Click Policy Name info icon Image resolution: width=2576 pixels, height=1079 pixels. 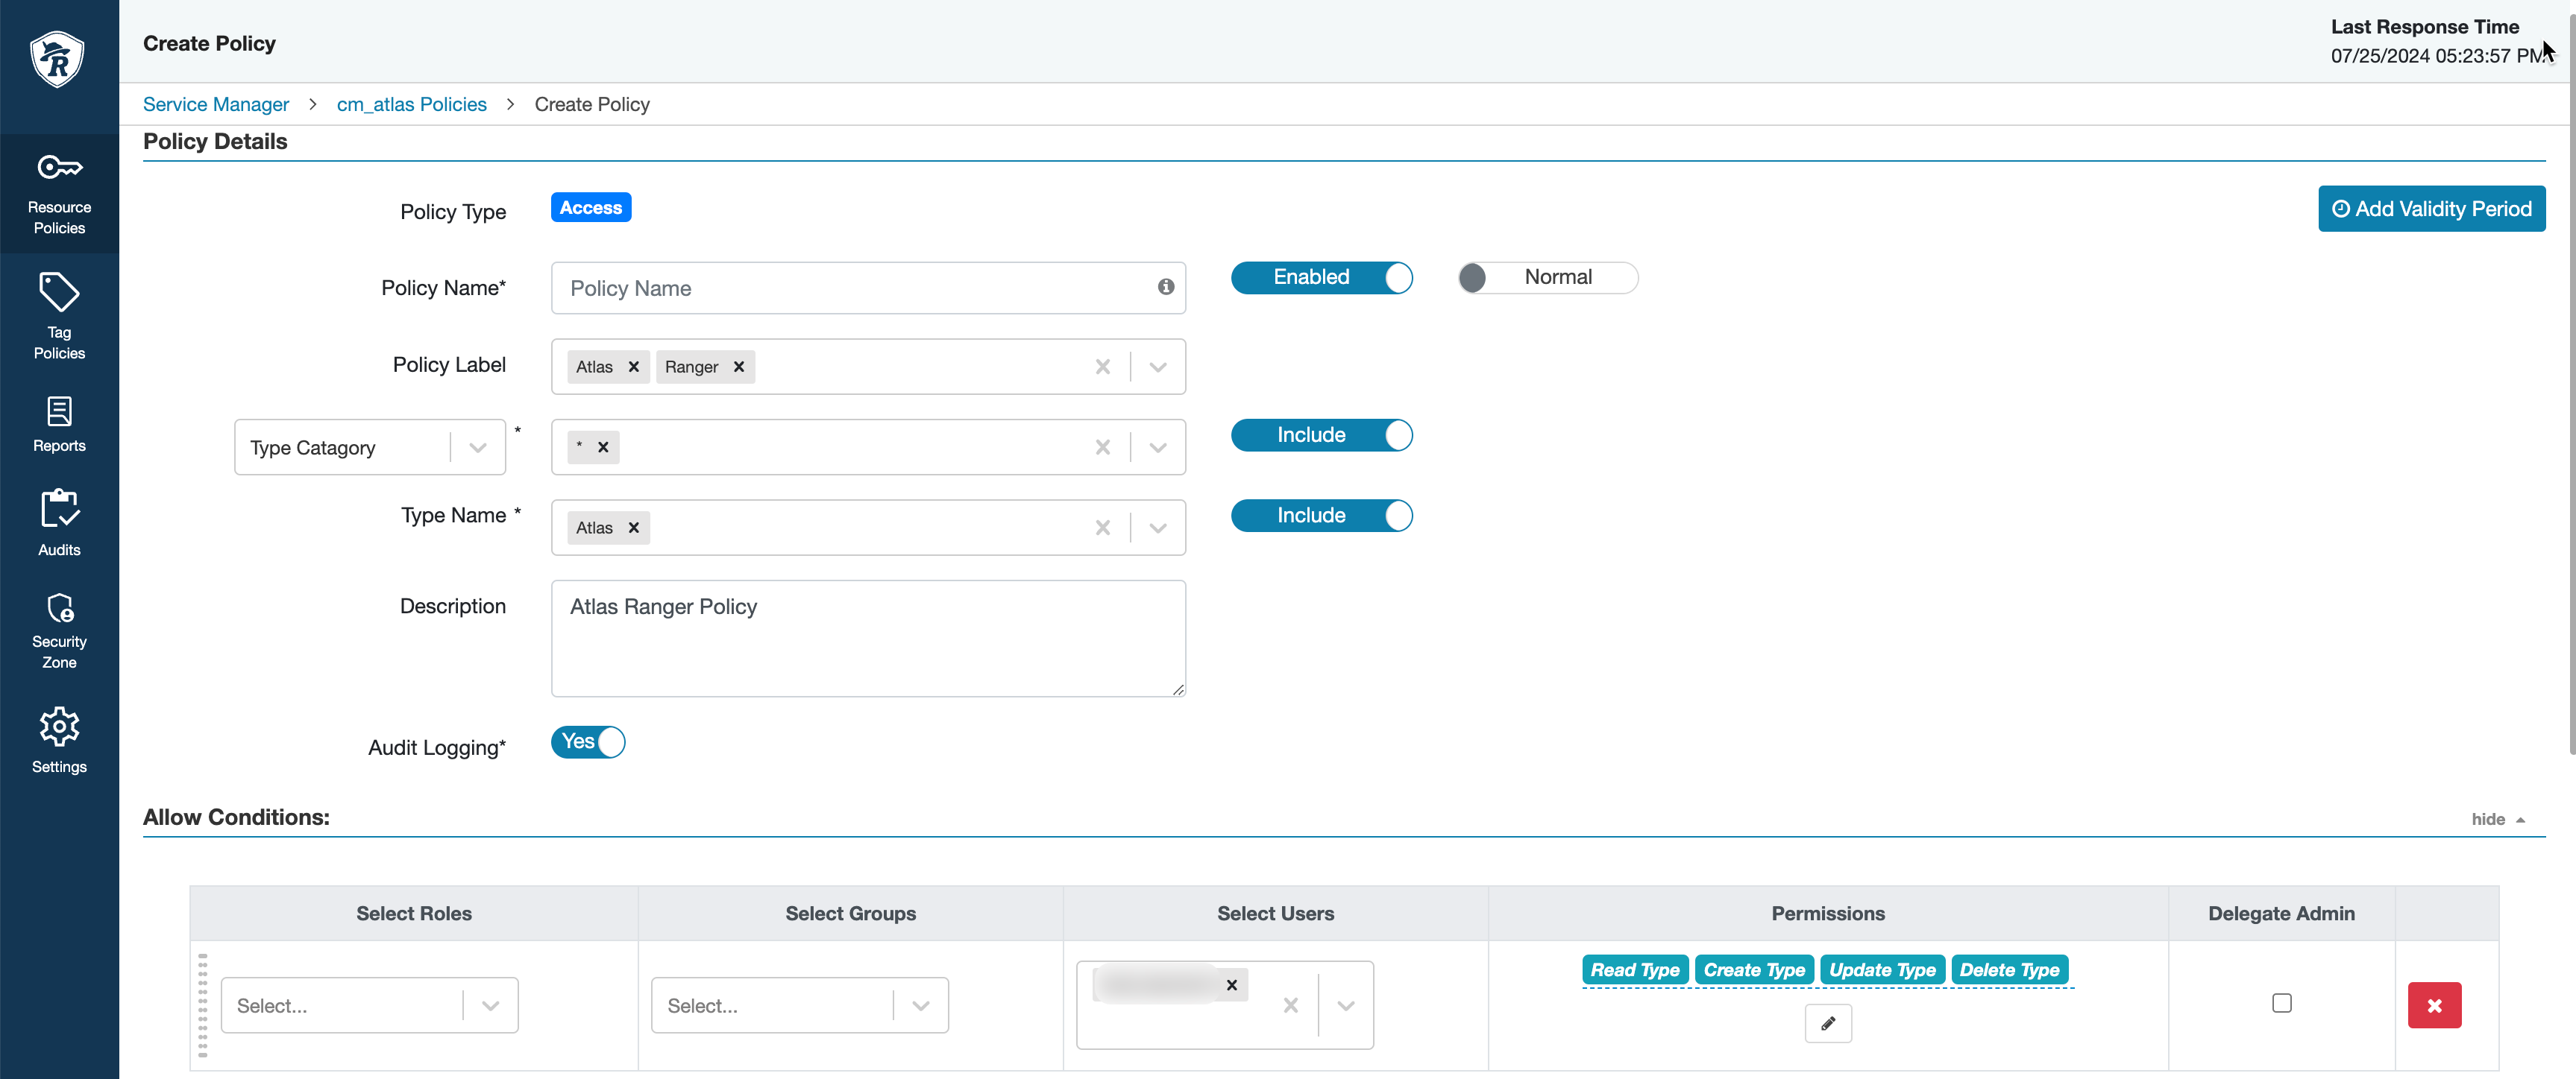pos(1165,287)
